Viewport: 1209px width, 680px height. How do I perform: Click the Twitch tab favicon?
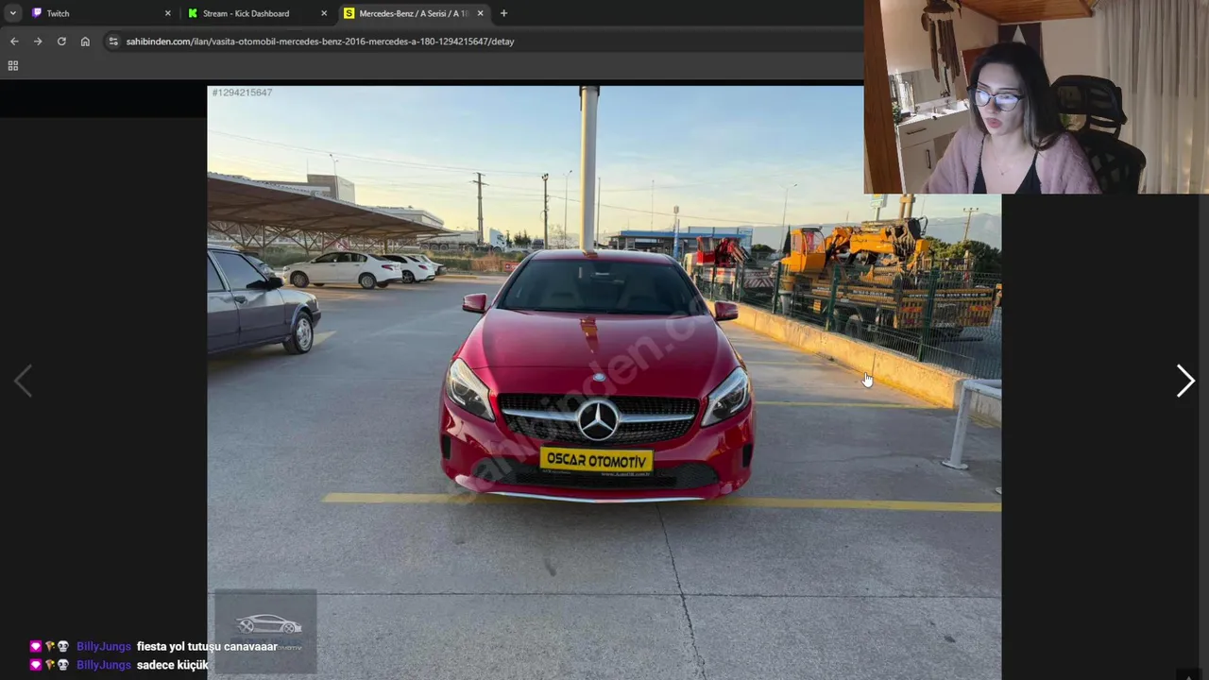pyautogui.click(x=37, y=13)
